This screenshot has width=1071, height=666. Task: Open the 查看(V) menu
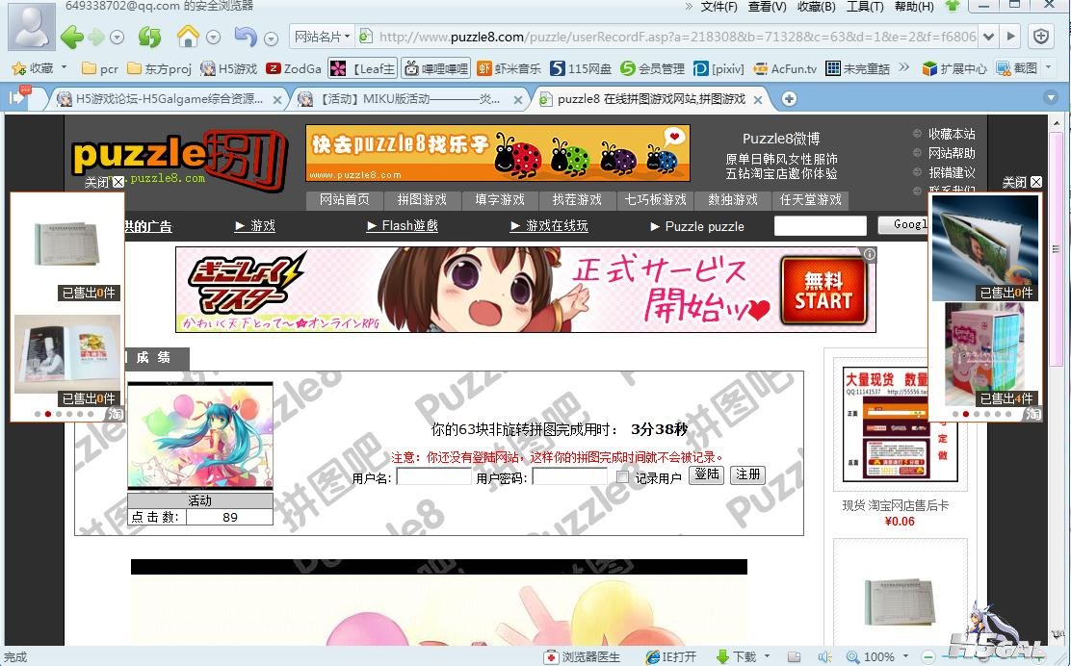[x=767, y=7]
